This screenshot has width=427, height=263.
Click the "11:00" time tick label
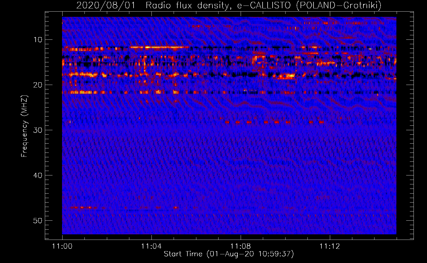[62, 246]
